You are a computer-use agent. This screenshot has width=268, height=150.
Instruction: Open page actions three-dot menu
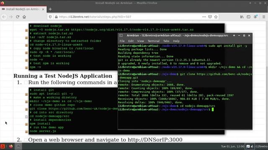(x=204, y=17)
